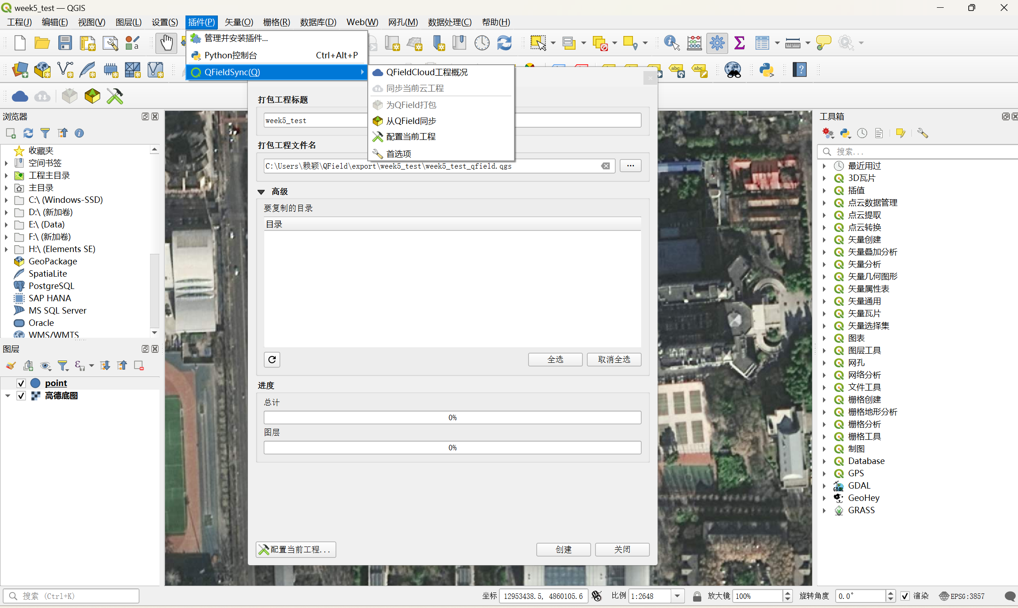
Task: Open the Field Calculator toolbar icon
Action: (694, 43)
